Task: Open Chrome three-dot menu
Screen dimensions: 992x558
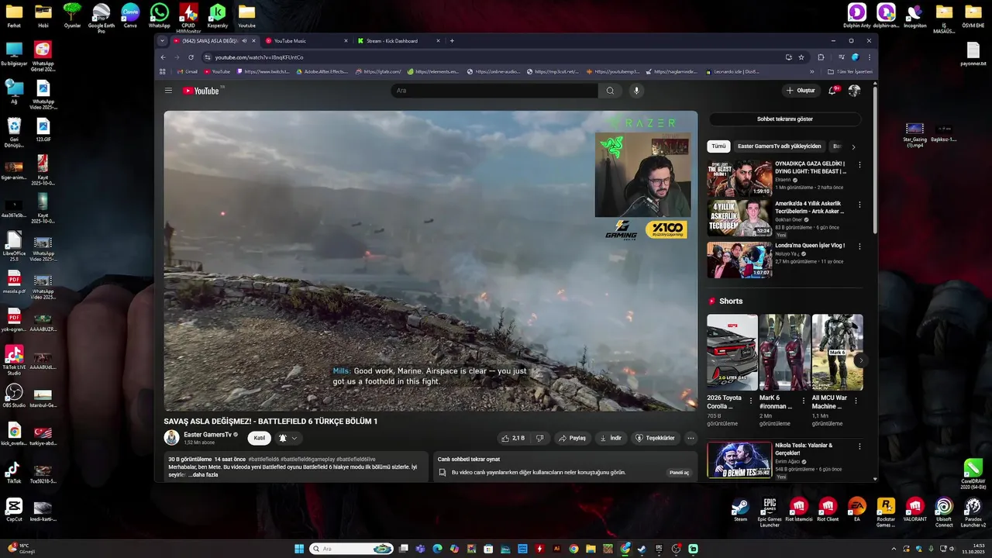Action: click(x=869, y=57)
